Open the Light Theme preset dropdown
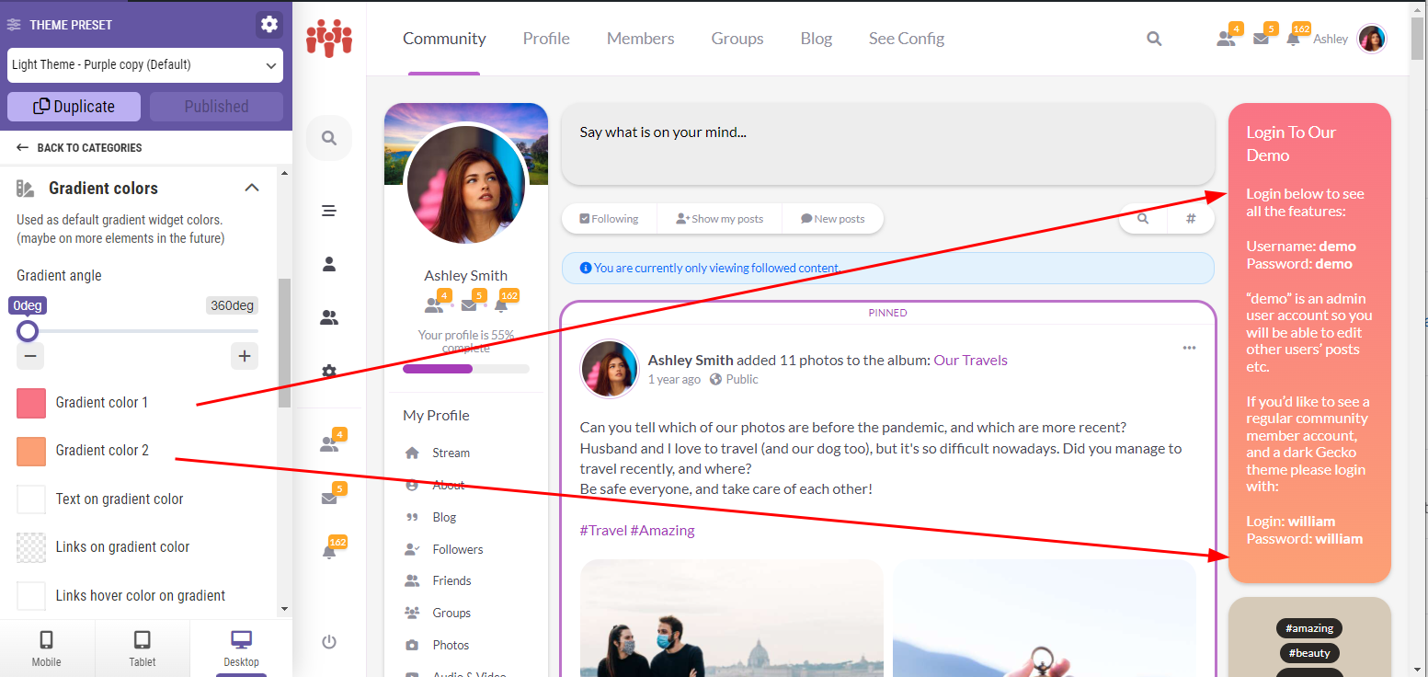 (145, 65)
